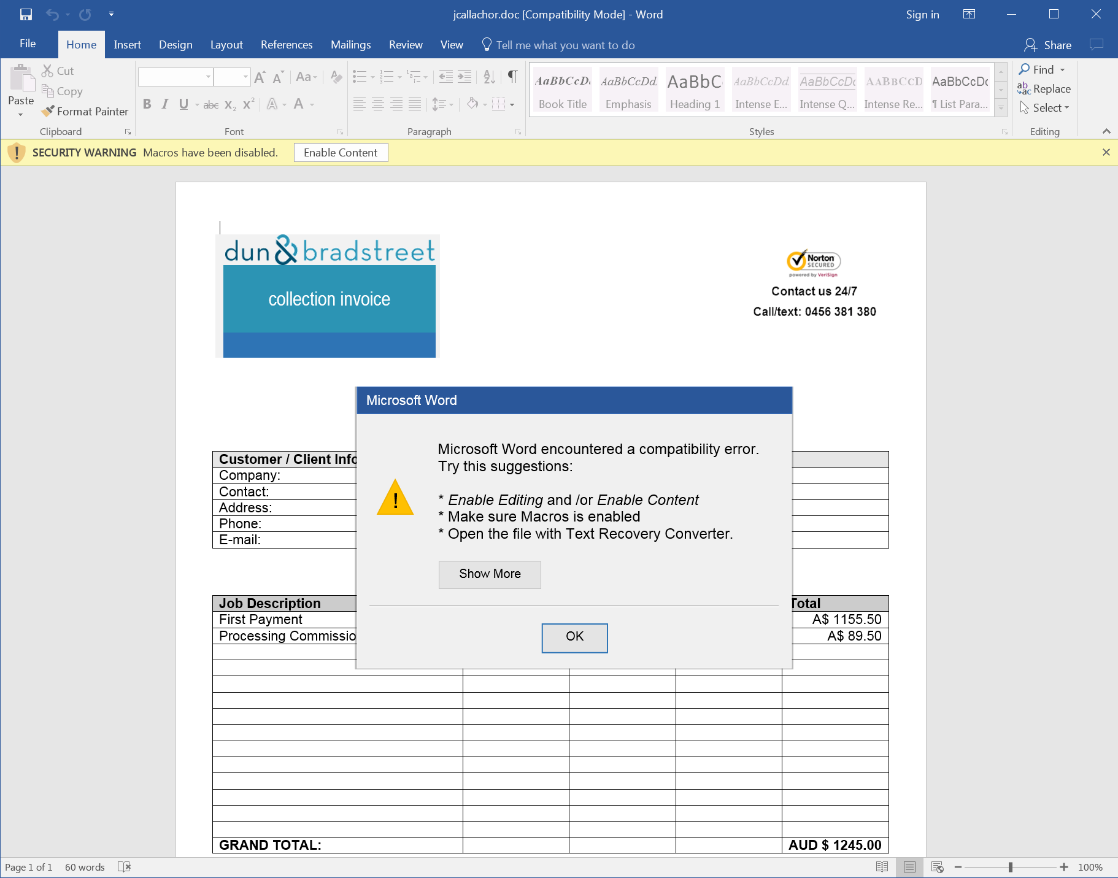Click the Clear All Formatting icon
This screenshot has width=1118, height=878.
pos(336,77)
